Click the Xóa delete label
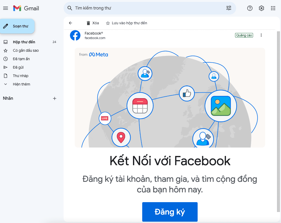Image resolution: width=281 pixels, height=223 pixels. click(96, 23)
